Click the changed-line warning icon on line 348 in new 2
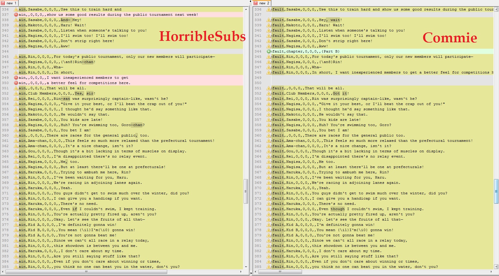Viewport: 499px width, 276px height. tap(269, 72)
